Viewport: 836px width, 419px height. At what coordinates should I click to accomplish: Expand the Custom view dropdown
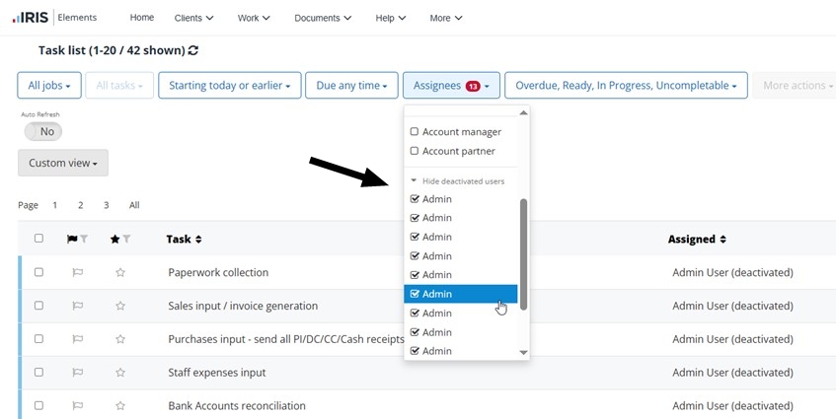[63, 164]
